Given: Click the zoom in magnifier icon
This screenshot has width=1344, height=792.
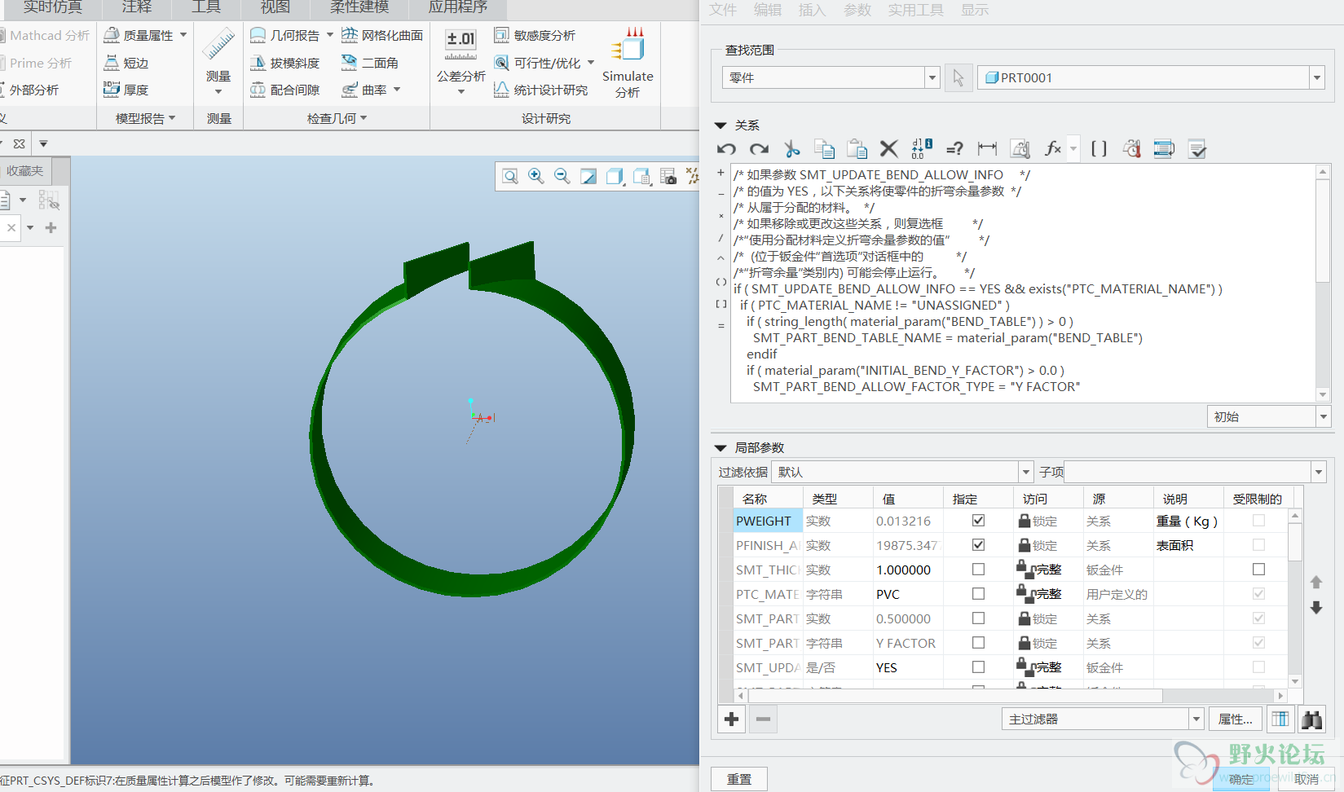Looking at the screenshot, I should point(535,176).
